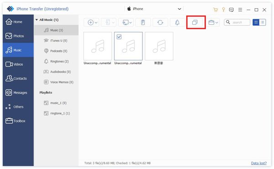Switch to list view

pyautogui.click(x=263, y=22)
